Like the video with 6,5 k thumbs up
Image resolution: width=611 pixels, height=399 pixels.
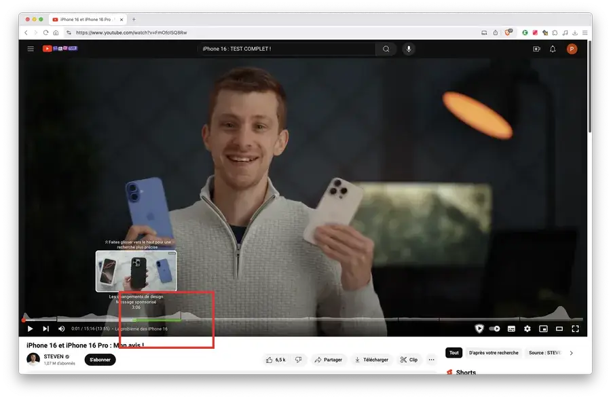(276, 360)
